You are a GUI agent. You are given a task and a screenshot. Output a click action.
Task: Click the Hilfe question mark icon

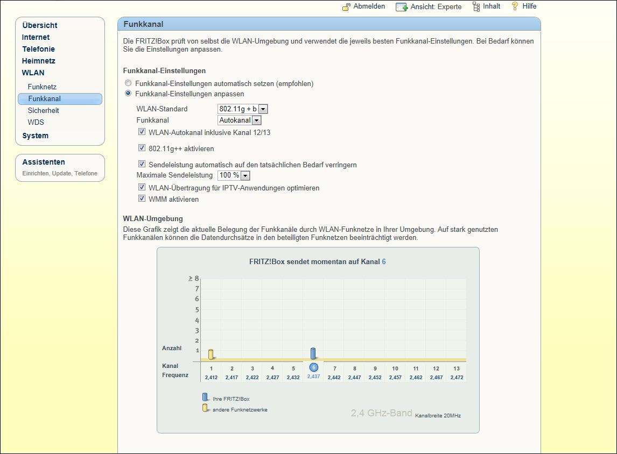[515, 6]
